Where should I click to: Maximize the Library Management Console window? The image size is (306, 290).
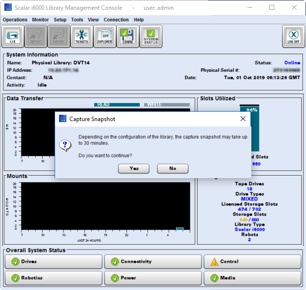pyautogui.click(x=272, y=8)
